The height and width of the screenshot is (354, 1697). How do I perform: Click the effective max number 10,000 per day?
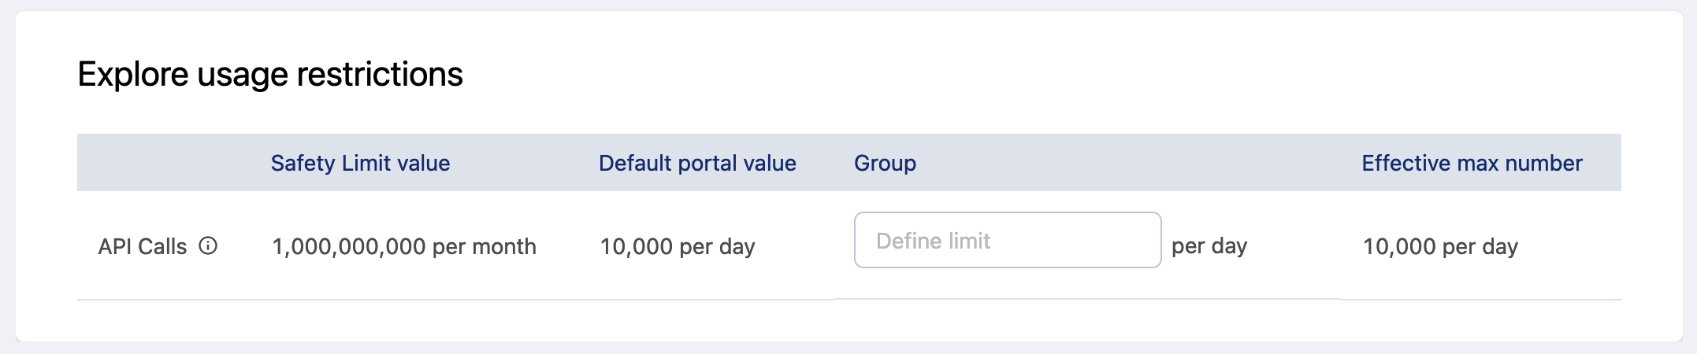pos(1440,247)
